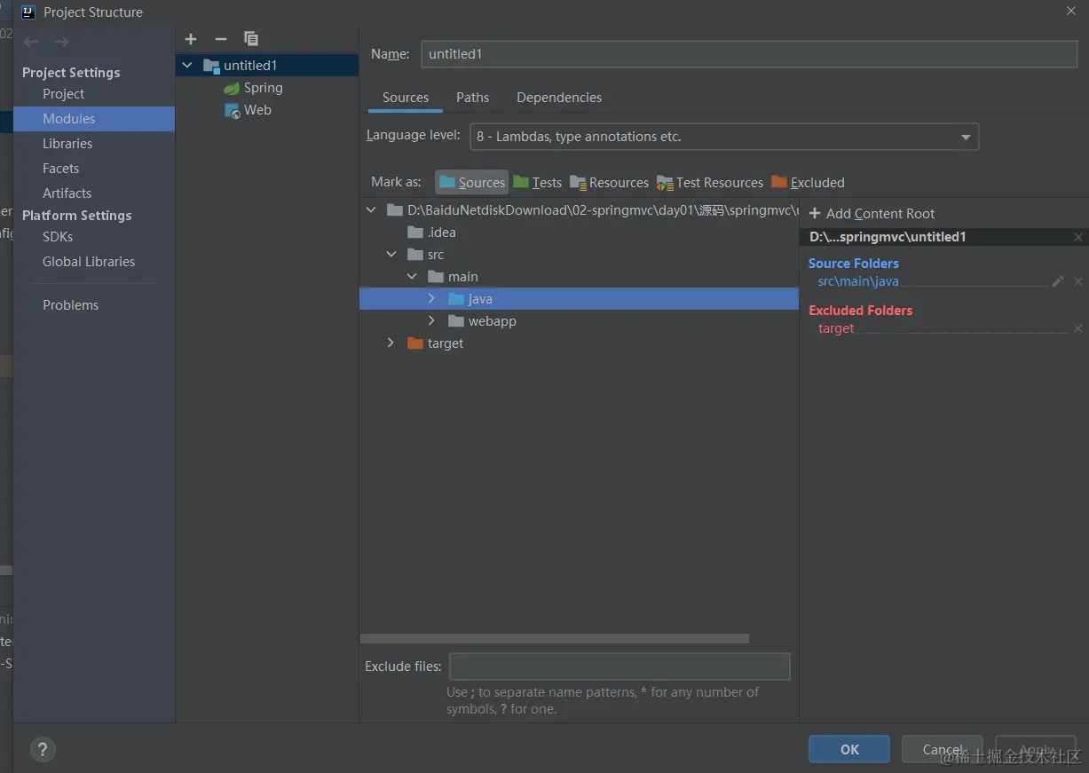Go back with the left arrow
1089x773 pixels.
[x=31, y=42]
